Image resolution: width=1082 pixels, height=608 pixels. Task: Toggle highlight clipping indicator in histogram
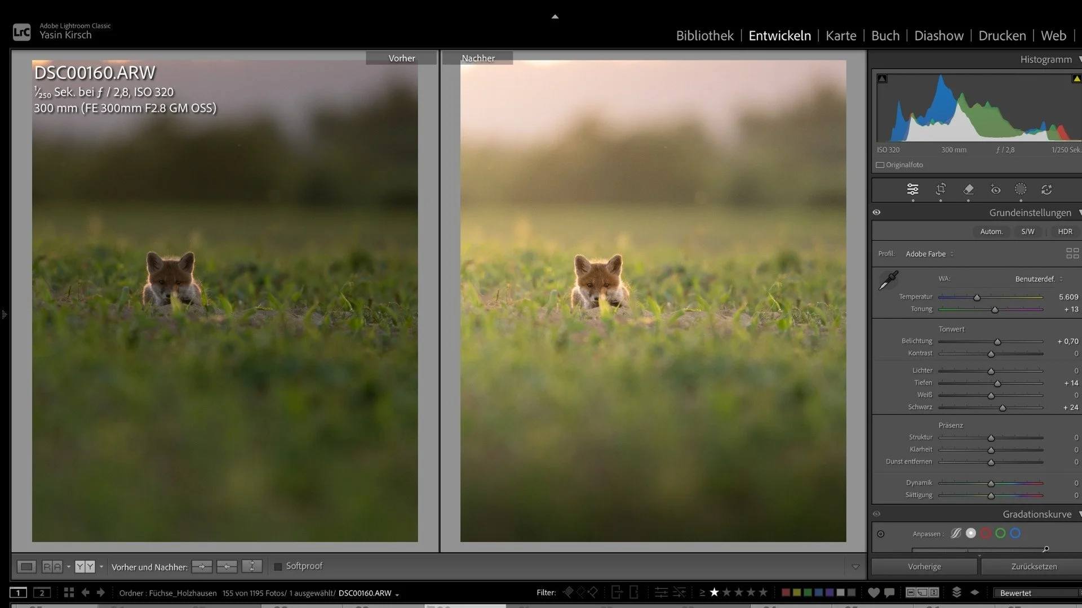click(1076, 79)
